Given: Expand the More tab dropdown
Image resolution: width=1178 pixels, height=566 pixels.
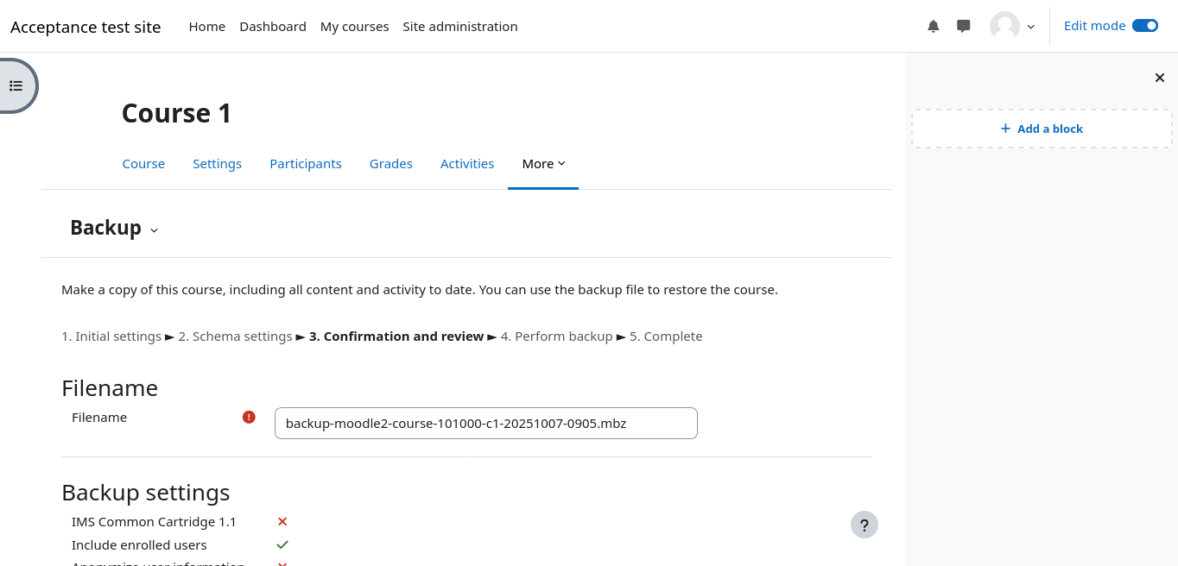Looking at the screenshot, I should tap(543, 164).
